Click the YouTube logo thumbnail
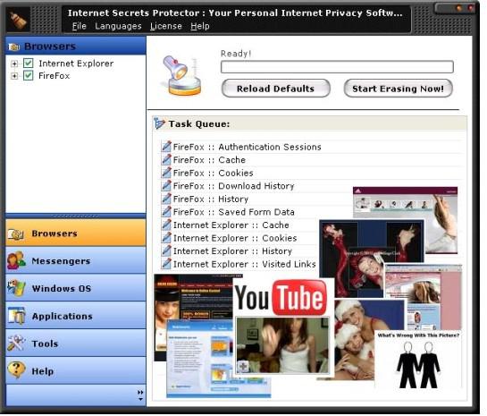The image size is (487, 416). coord(281,298)
